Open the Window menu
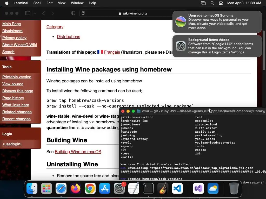266x199 pixels. tap(77, 3)
